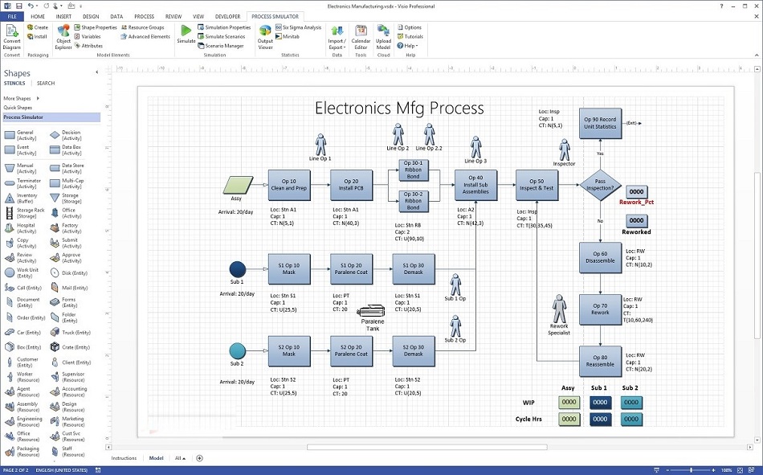Open Six Sigma Analysis
Screen dimensions: 763x475
tap(298, 28)
